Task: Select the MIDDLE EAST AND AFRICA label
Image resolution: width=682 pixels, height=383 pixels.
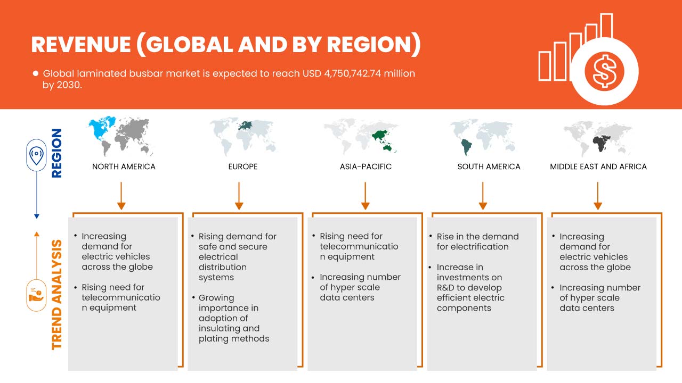Action: (x=598, y=166)
